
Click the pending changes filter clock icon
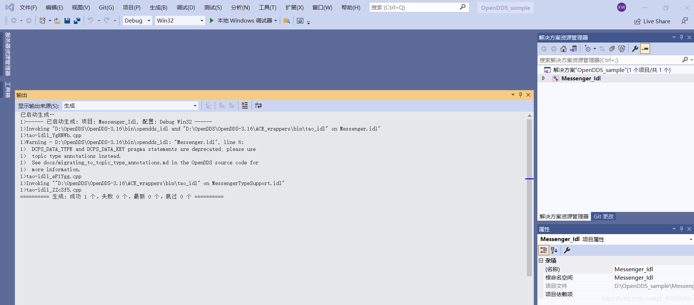point(588,49)
